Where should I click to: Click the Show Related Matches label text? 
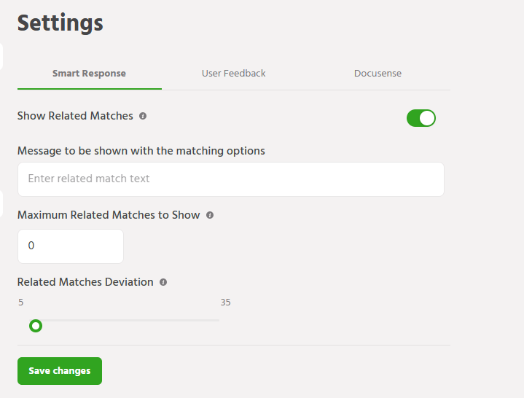[x=75, y=116]
